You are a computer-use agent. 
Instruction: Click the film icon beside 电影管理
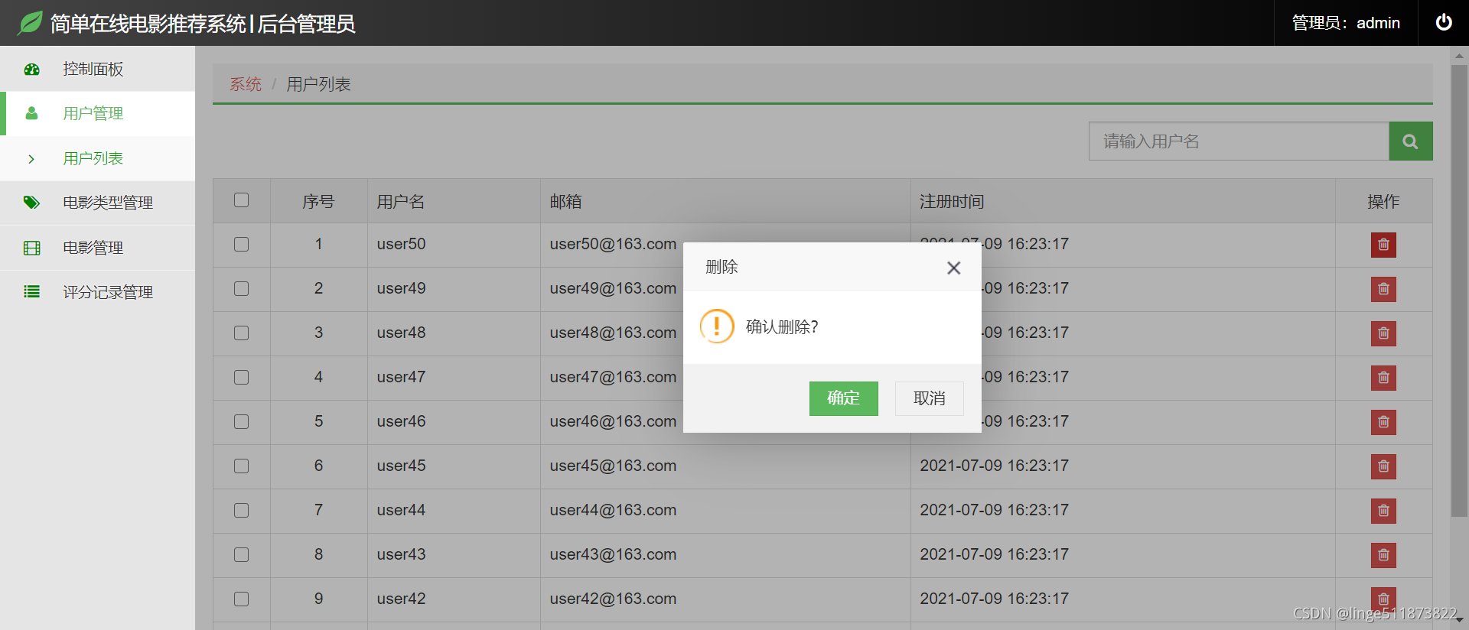pyautogui.click(x=31, y=248)
